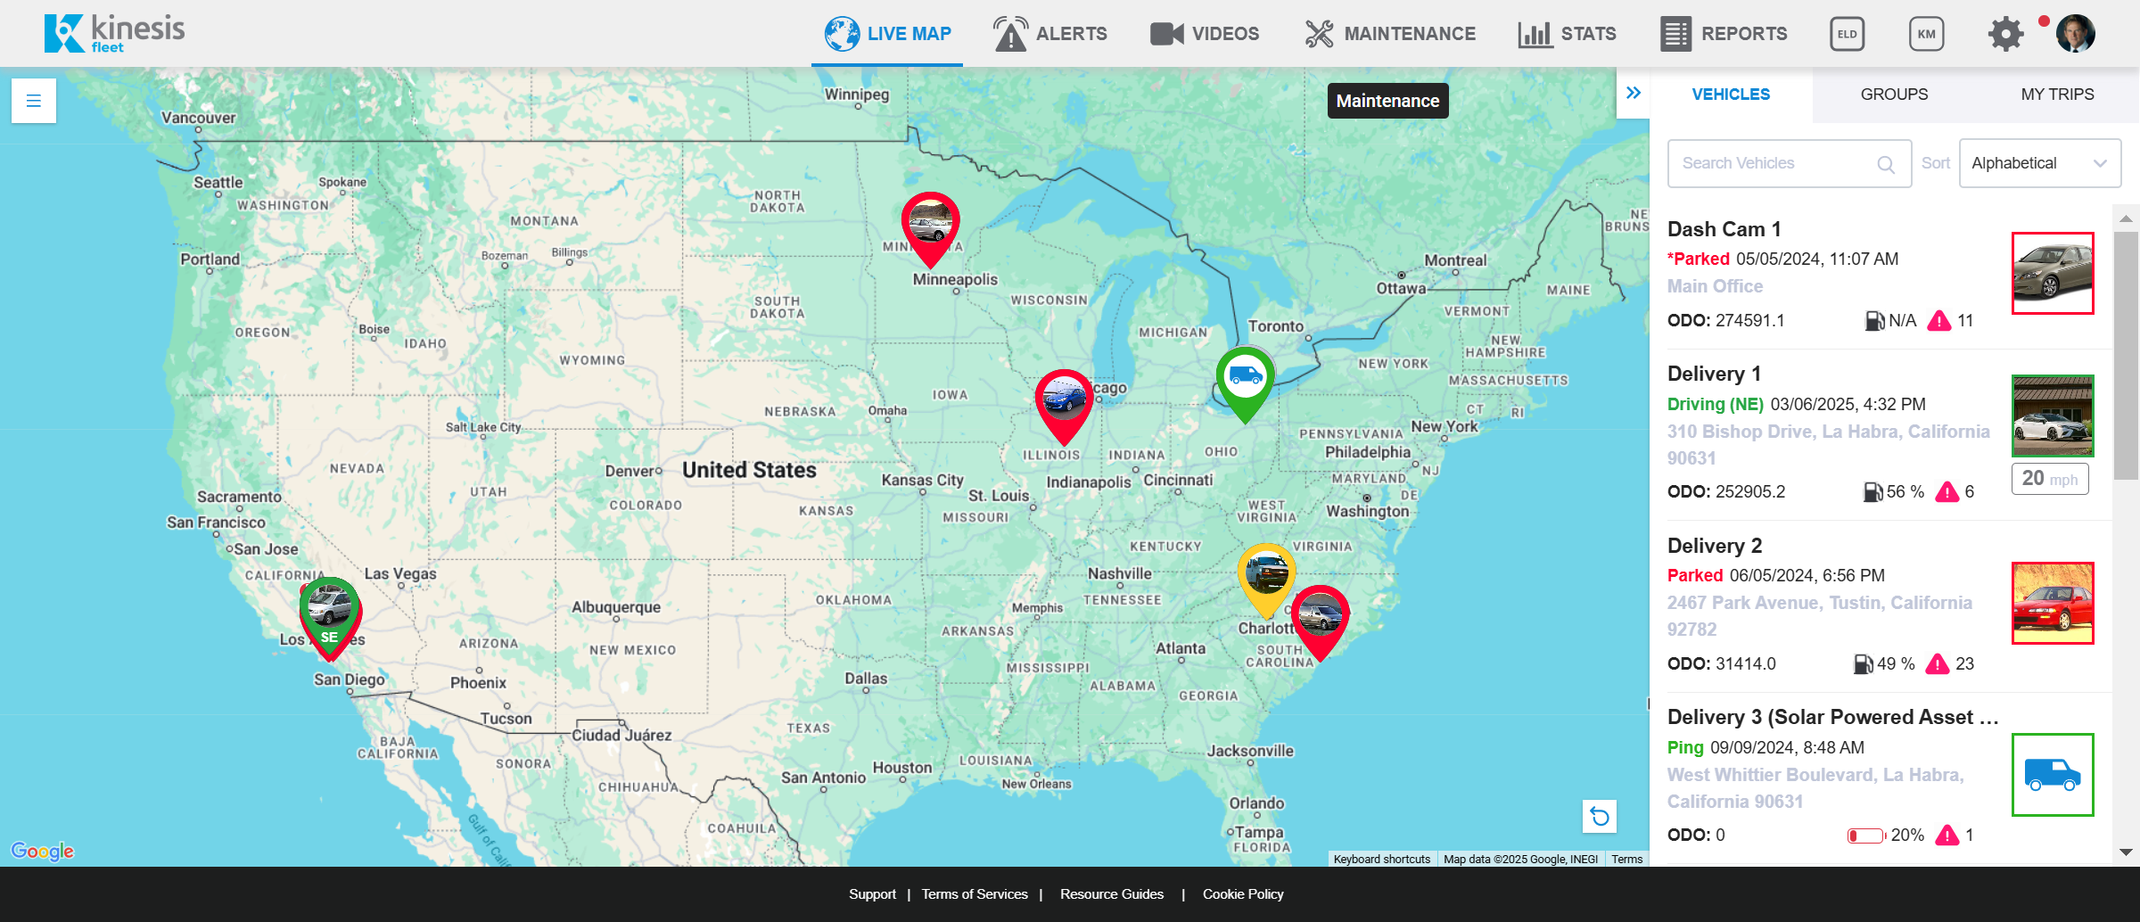
Task: Select the Delivery 1 vehicle title
Action: pyautogui.click(x=1714, y=374)
